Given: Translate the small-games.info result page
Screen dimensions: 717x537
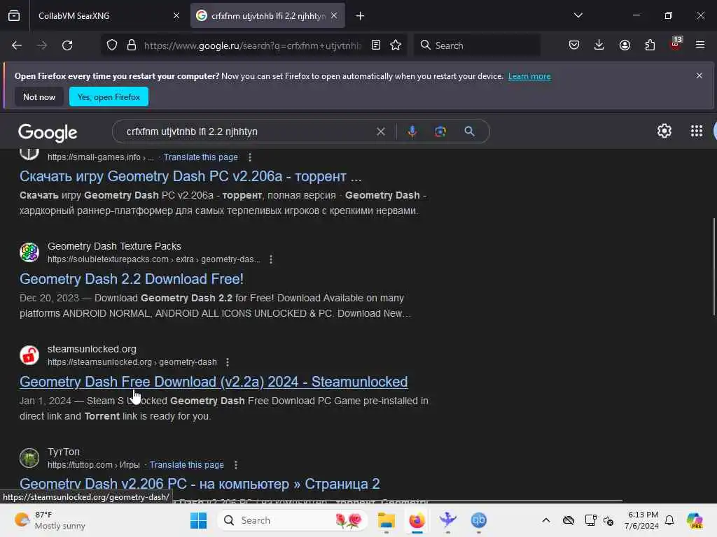Looking at the screenshot, I should point(201,157).
